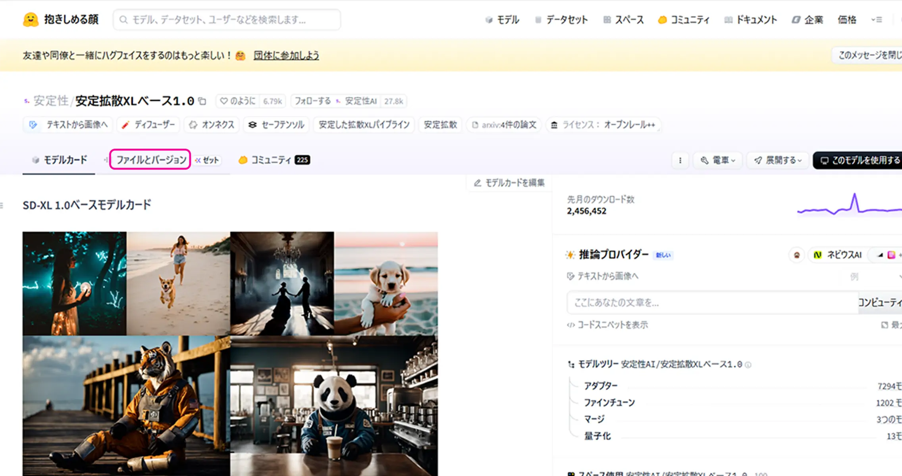Viewport: 902px width, 476px height.
Task: Focus the model search input field
Action: tap(227, 19)
